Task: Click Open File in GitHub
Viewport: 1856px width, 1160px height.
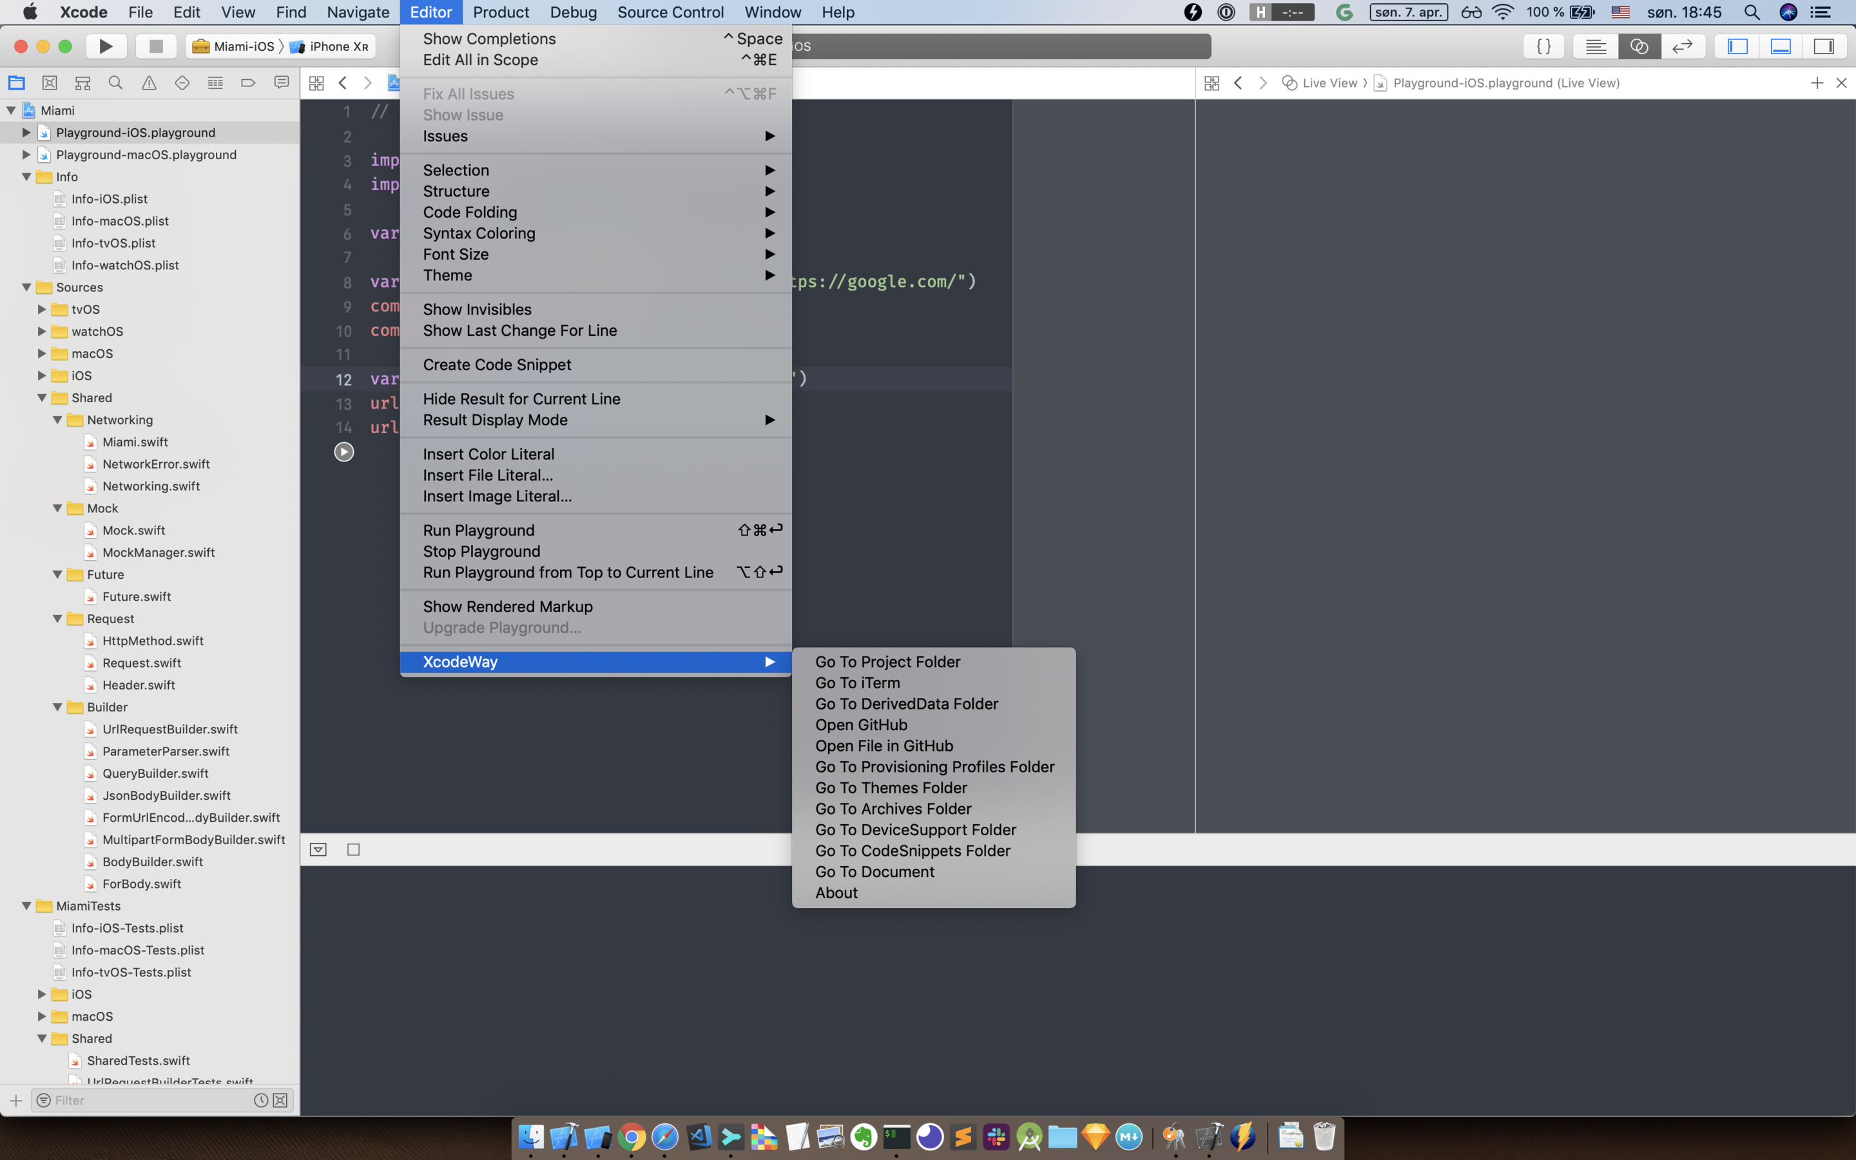Action: coord(884,746)
